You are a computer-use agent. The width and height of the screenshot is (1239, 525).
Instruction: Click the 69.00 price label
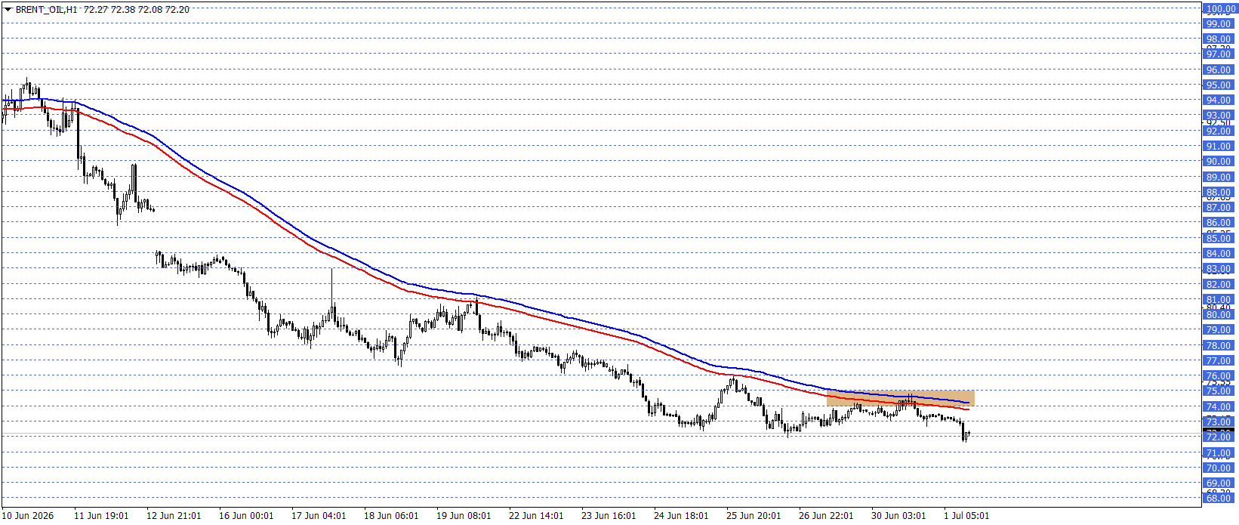pos(1218,483)
